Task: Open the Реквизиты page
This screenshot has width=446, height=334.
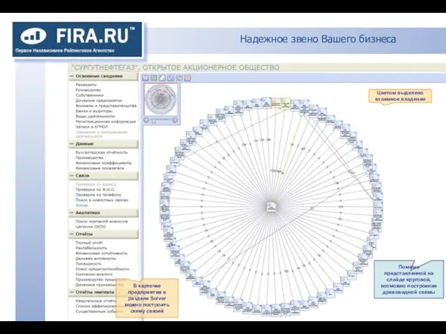Action: (86, 84)
